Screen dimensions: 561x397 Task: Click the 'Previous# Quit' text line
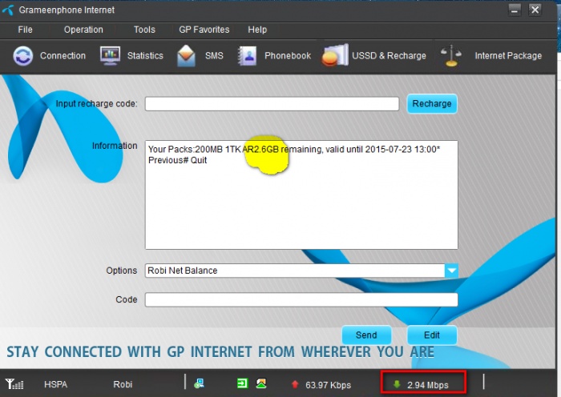tap(177, 160)
